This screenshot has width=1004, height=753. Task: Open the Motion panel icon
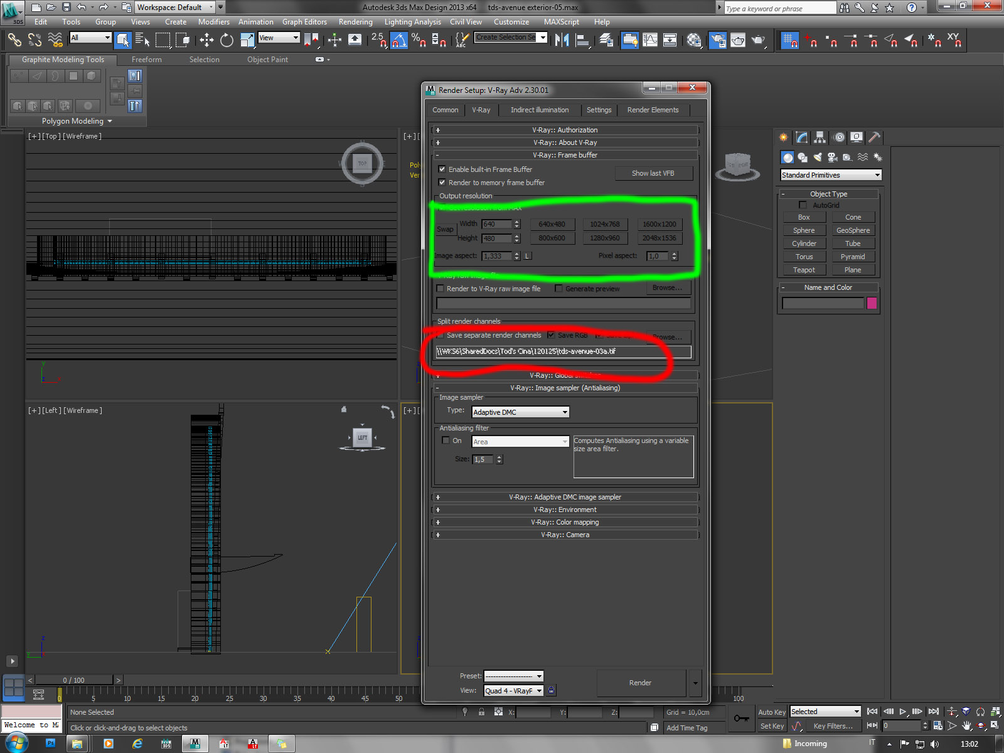coord(839,137)
